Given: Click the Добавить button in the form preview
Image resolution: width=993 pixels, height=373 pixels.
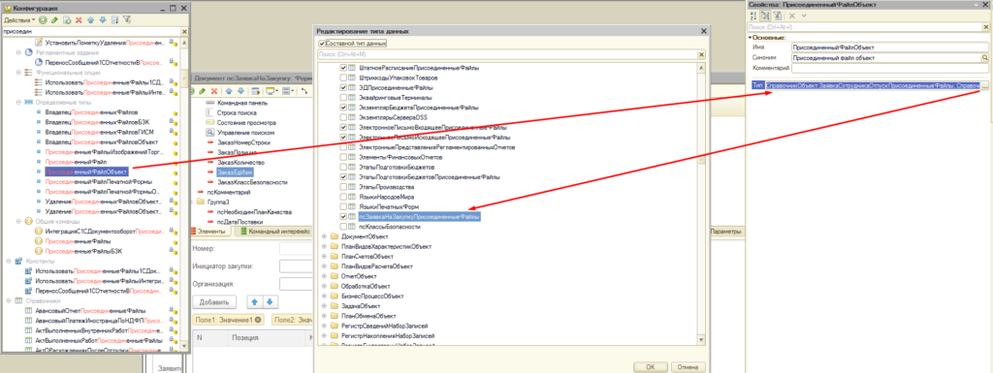Looking at the screenshot, I should (214, 302).
